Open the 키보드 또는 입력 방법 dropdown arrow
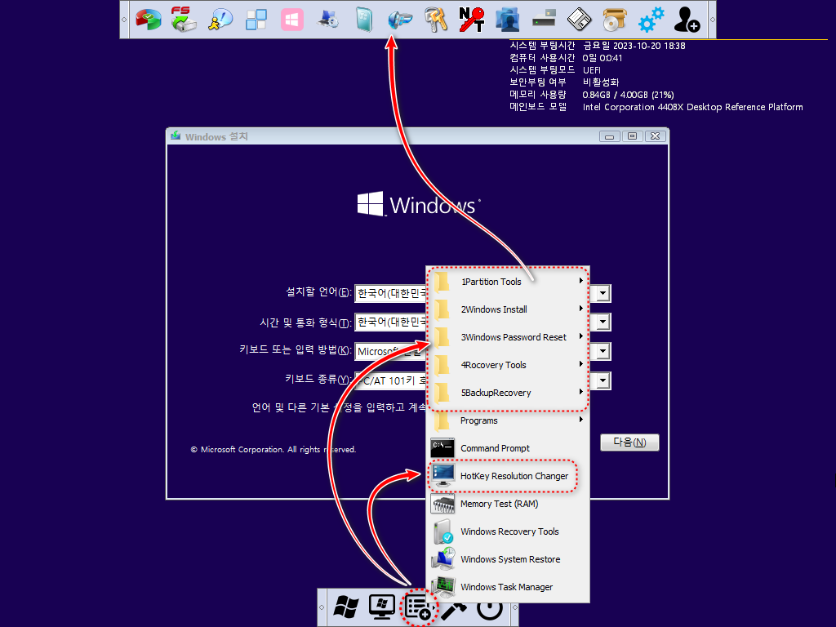This screenshot has height=627, width=836. [x=603, y=351]
